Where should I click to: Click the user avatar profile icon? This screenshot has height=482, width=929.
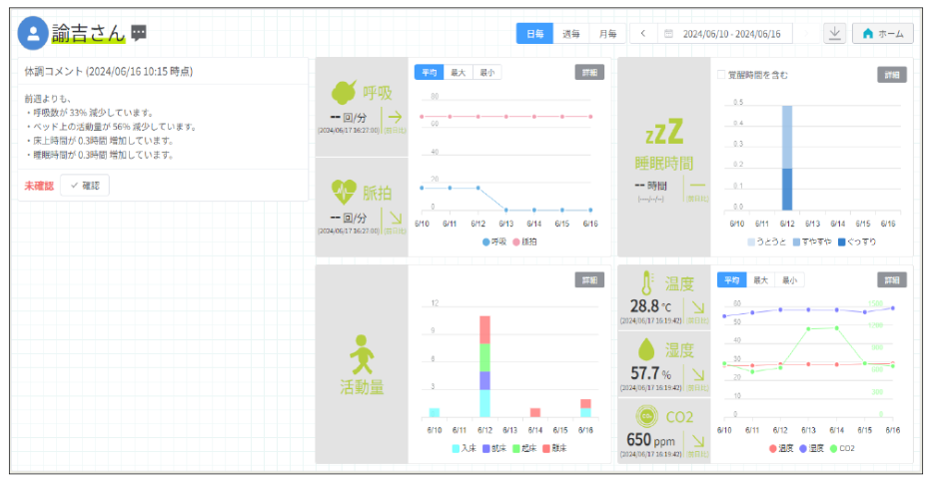coord(33,33)
